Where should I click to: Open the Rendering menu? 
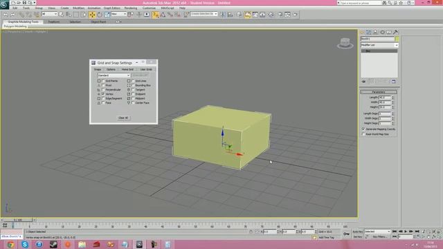click(131, 8)
